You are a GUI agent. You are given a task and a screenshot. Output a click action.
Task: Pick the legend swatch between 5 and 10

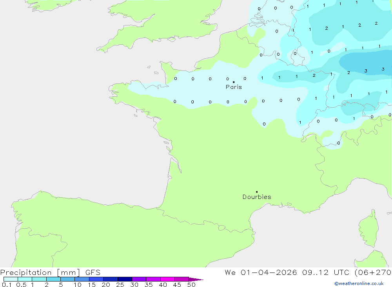68,279
